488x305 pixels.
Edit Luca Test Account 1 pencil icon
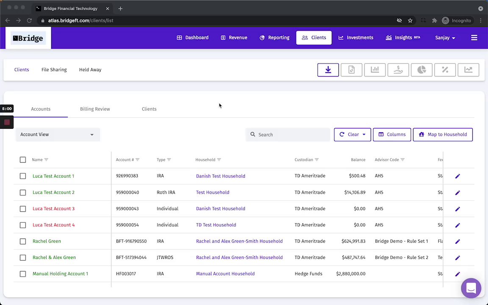457,176
